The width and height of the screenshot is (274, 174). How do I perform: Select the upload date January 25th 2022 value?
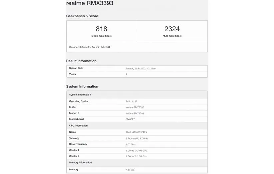pos(141,68)
